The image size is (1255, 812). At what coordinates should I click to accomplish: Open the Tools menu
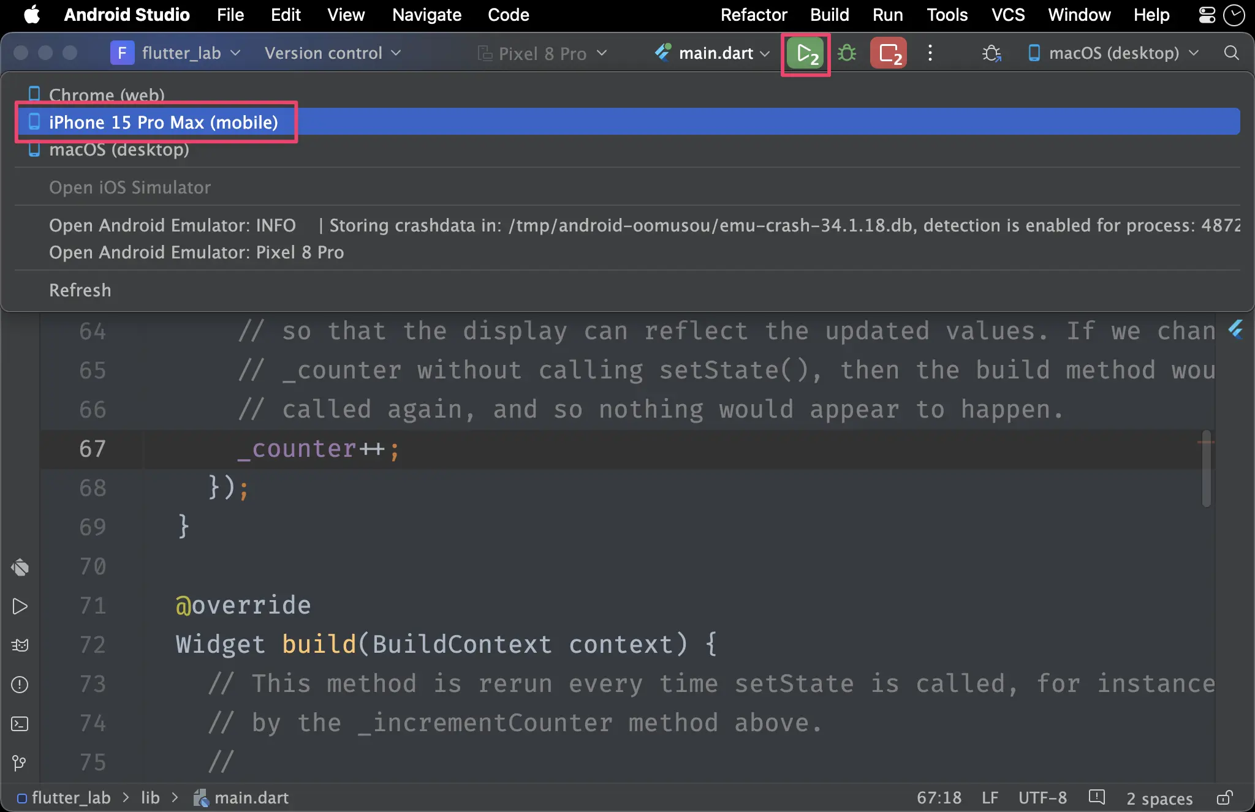947,15
